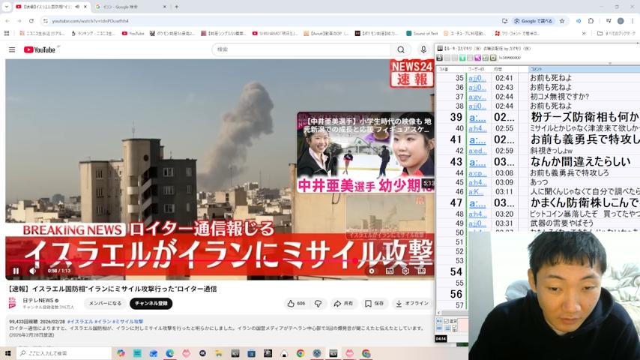The height and width of the screenshot is (360, 640).
Task: Go to the YouTube home logo
Action: click(x=39, y=49)
